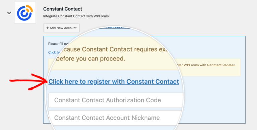Viewport: 257px width, 130px height.
Task: Click the red arrow annotation
Action: pyautogui.click(x=28, y=82)
